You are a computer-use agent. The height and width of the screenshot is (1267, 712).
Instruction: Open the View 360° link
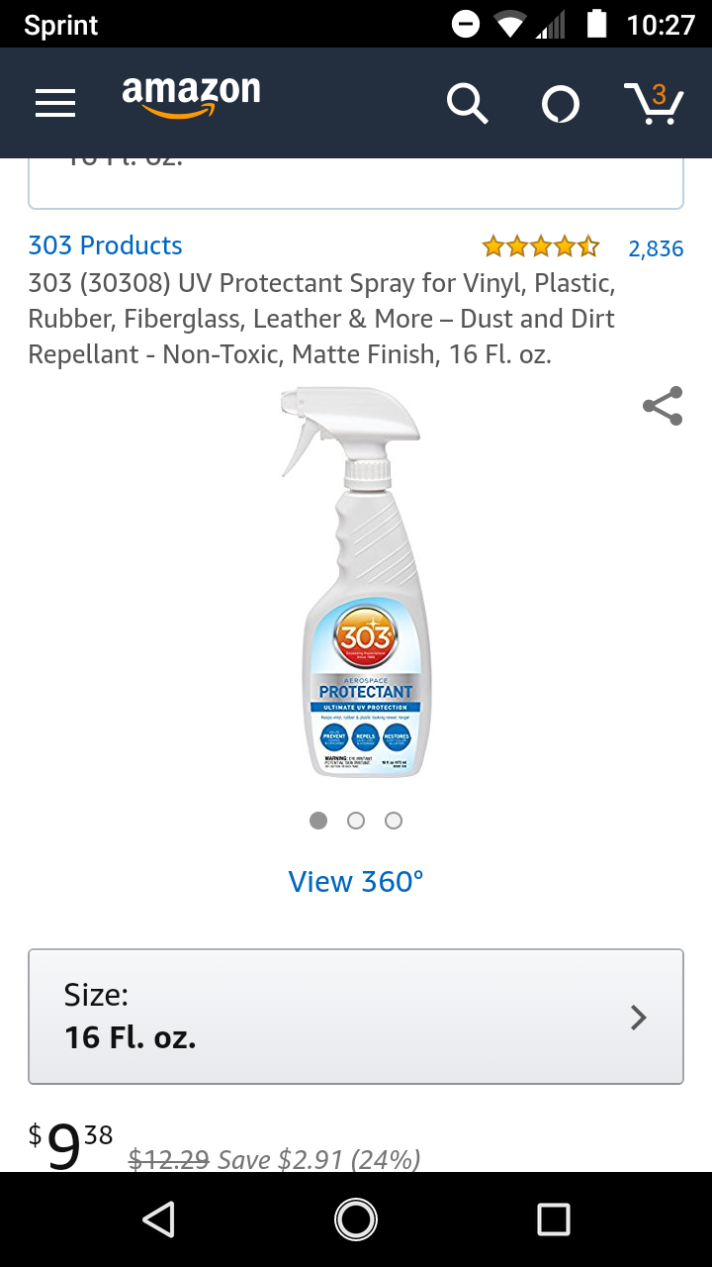click(356, 881)
